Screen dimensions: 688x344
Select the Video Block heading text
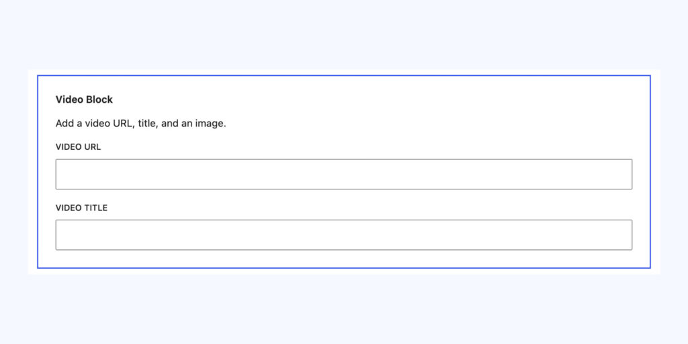tap(84, 99)
